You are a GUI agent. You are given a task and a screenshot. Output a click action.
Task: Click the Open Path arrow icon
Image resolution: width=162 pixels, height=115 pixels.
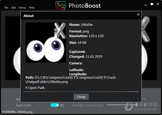pos(26,88)
